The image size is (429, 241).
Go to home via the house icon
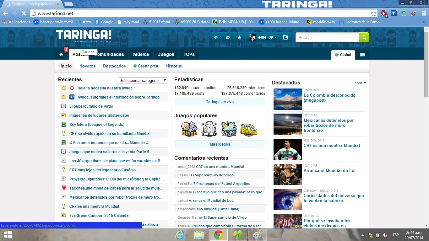(x=61, y=55)
